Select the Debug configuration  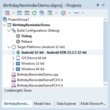26,36
